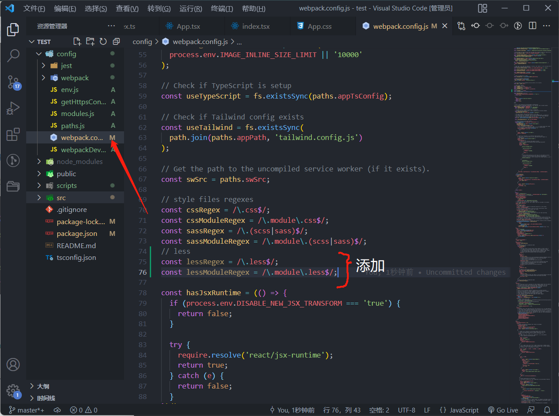This screenshot has height=416, width=559.
Task: Open env.js in explorer
Action: 75,90
